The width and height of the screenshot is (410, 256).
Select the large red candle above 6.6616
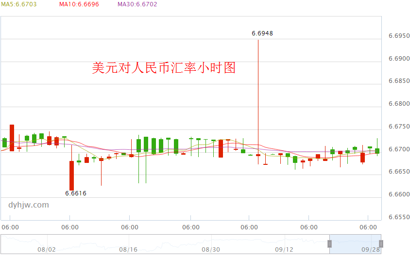tap(71, 175)
